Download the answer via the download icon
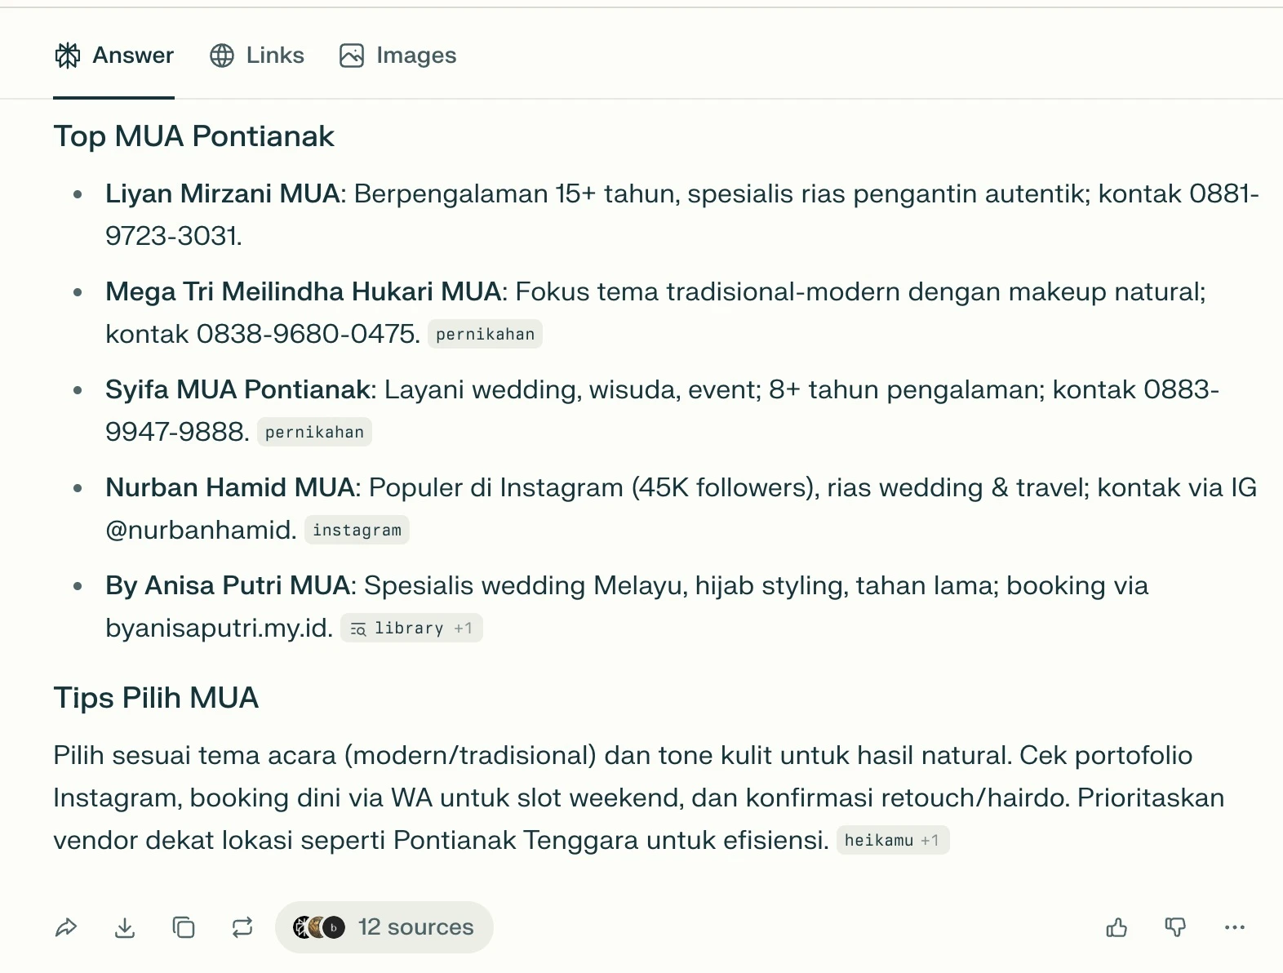Viewport: 1283px width, 973px height. pyautogui.click(x=125, y=927)
